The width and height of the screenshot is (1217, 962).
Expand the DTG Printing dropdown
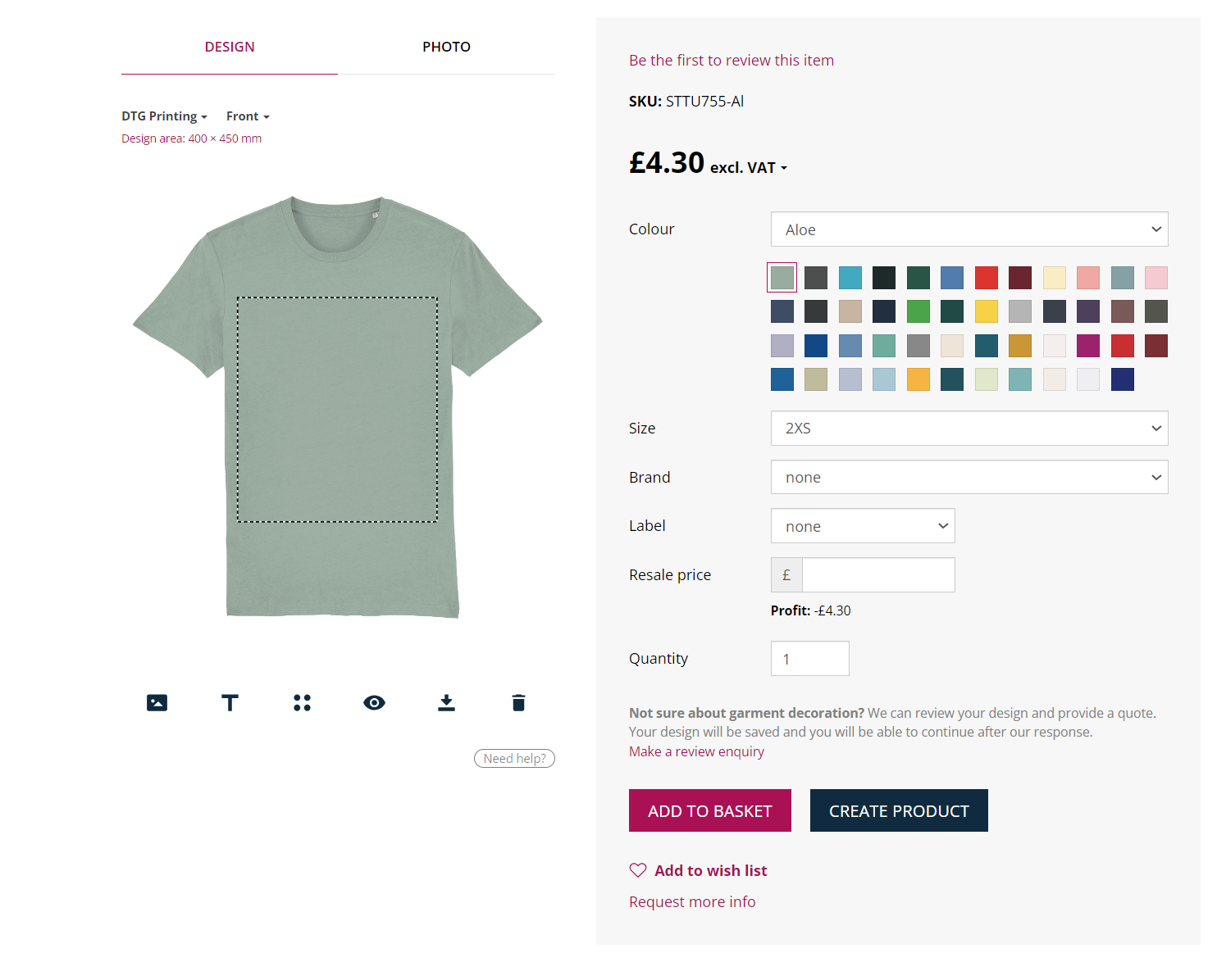164,116
